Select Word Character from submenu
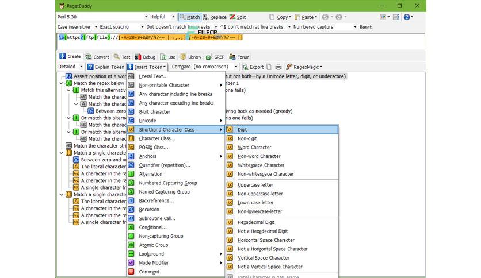The image size is (481, 278). (x=254, y=147)
